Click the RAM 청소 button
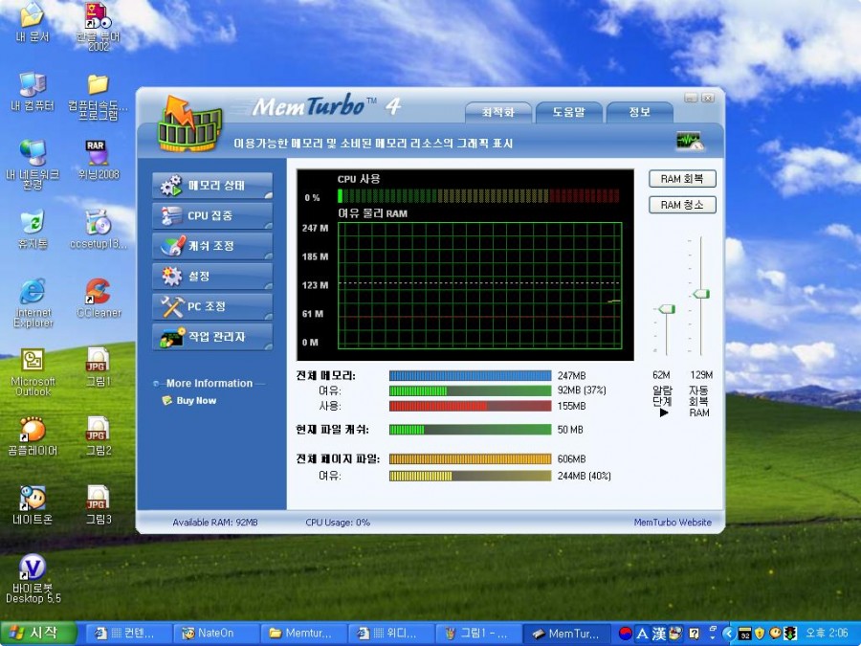Image resolution: width=861 pixels, height=646 pixels. (x=682, y=205)
